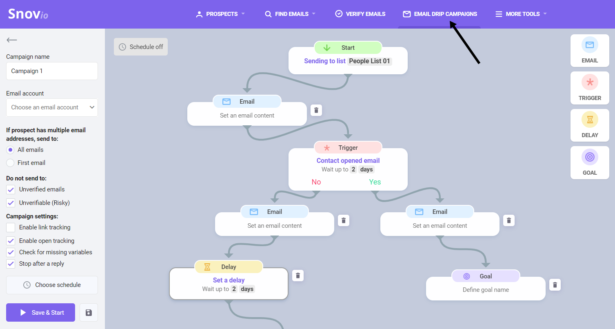
Task: Click the Save & Start button
Action: pos(40,313)
